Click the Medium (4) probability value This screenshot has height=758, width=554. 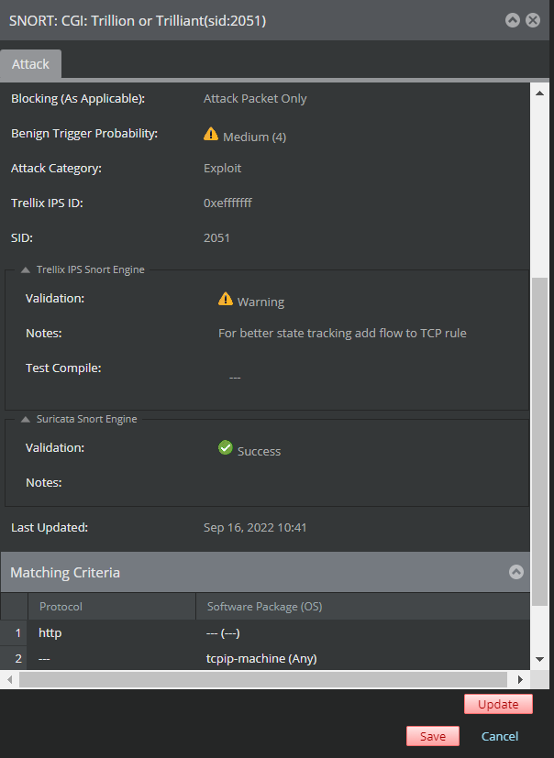click(x=254, y=137)
